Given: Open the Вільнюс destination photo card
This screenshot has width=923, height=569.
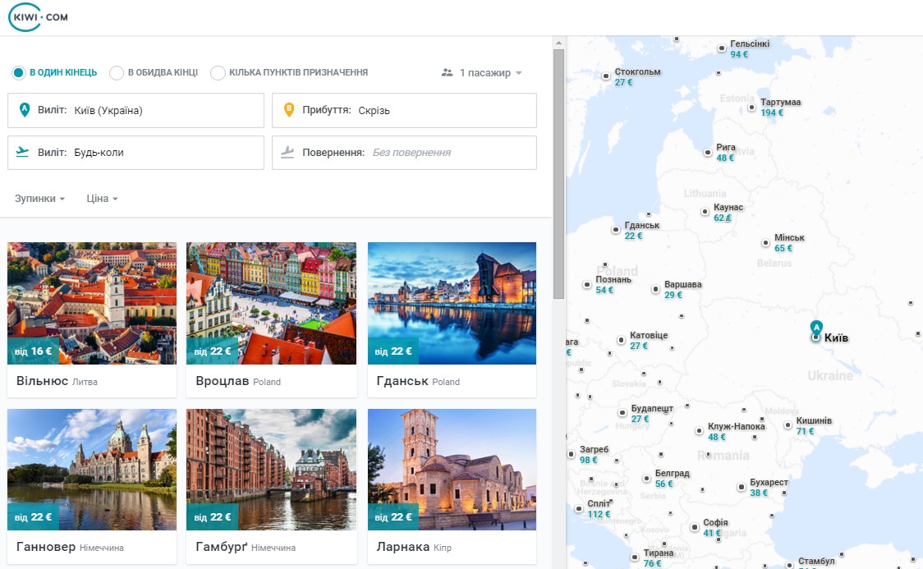Looking at the screenshot, I should [92, 303].
